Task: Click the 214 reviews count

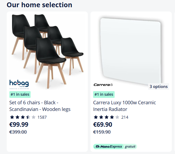Action: (x=125, y=117)
